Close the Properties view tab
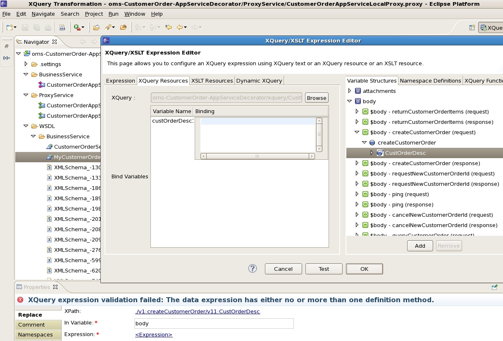 click(x=56, y=287)
